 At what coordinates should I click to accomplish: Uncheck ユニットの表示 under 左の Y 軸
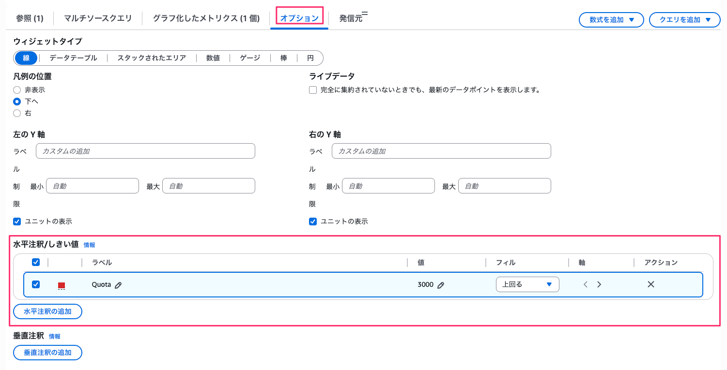pos(17,221)
